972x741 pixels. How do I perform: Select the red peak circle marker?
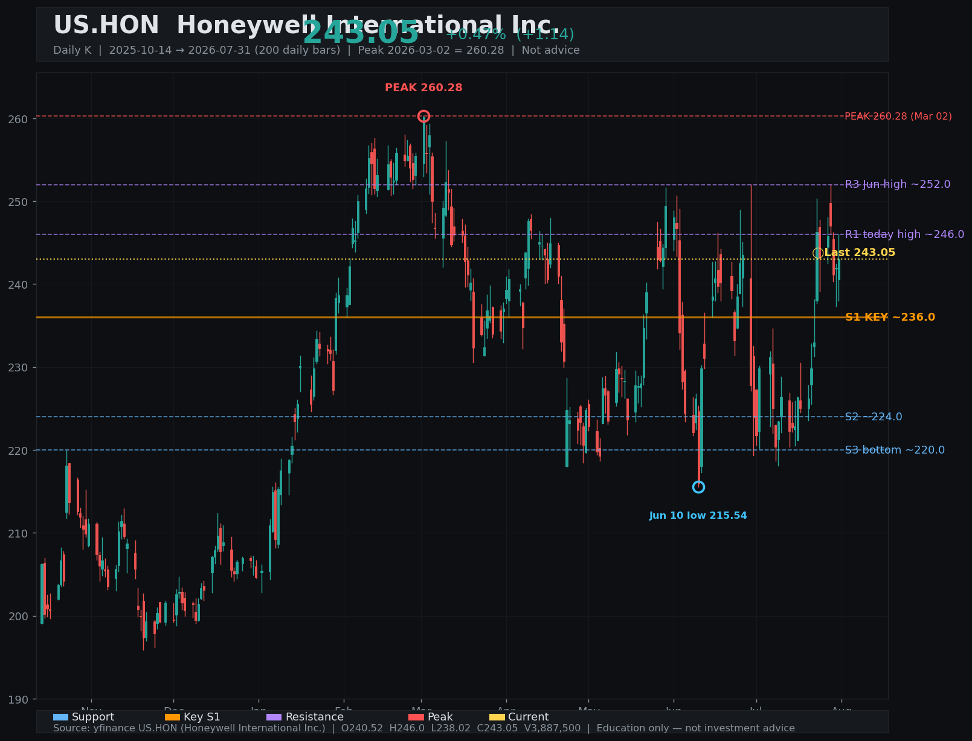tap(423, 116)
